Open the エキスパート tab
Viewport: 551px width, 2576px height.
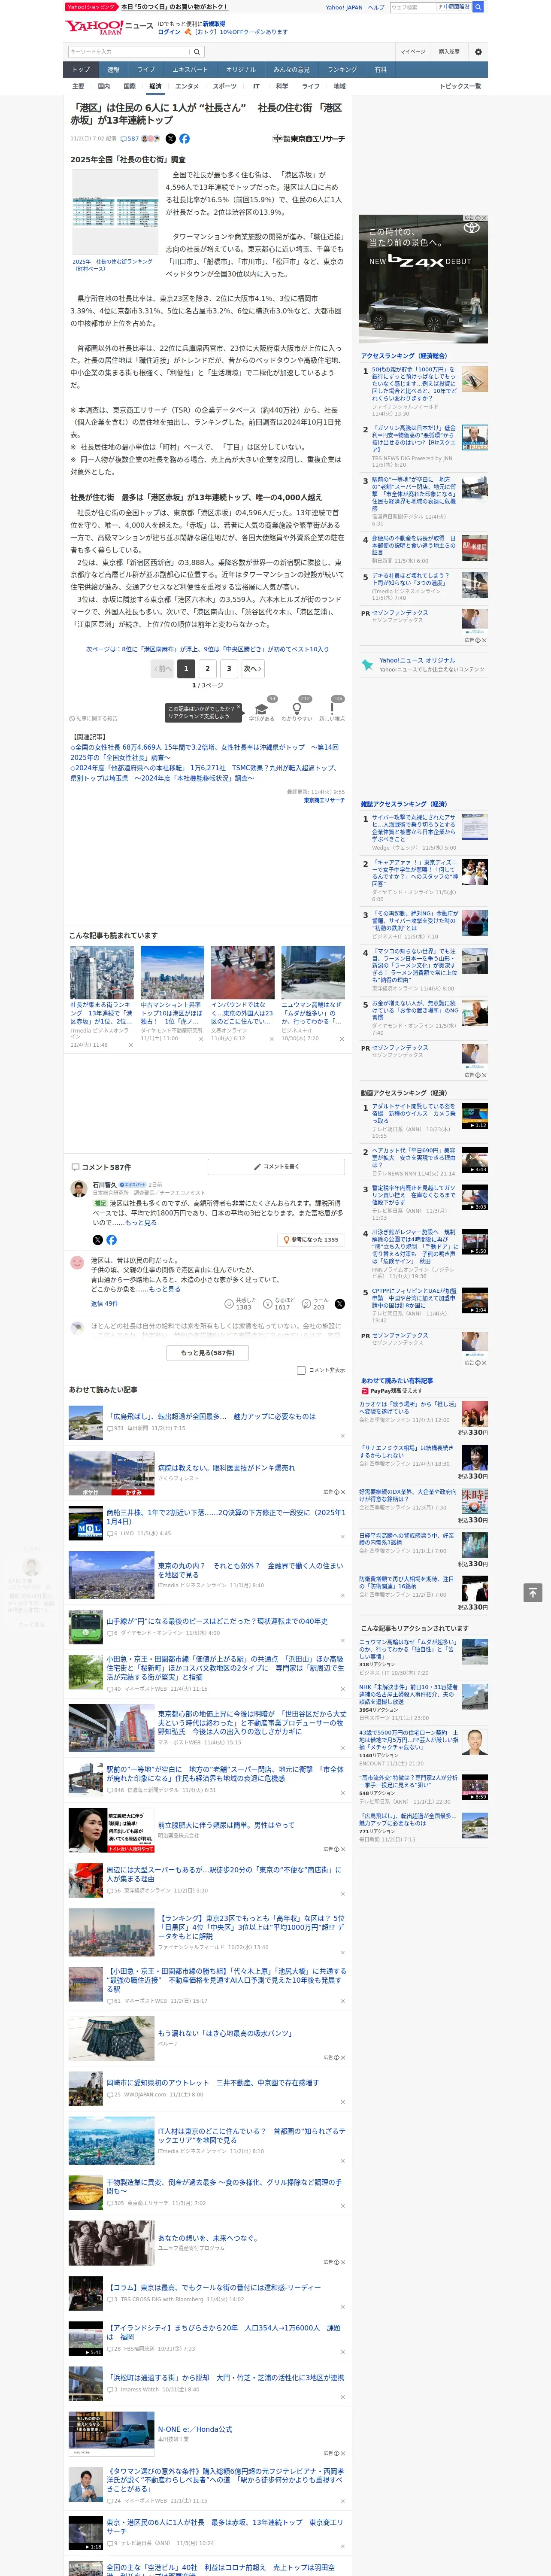pos(190,70)
